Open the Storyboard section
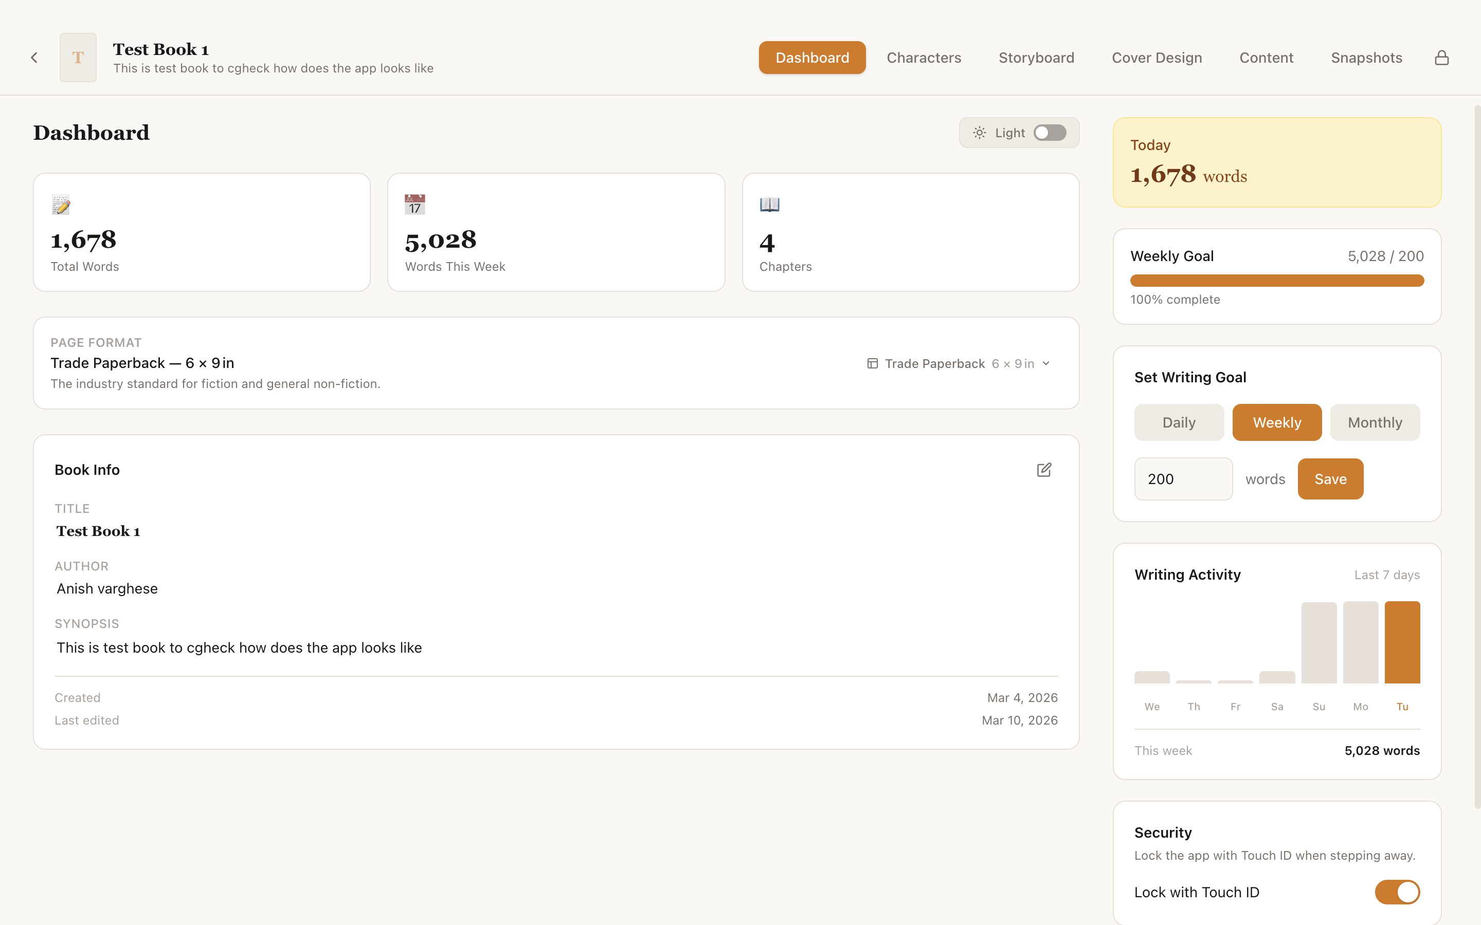This screenshot has height=925, width=1481. [x=1036, y=57]
